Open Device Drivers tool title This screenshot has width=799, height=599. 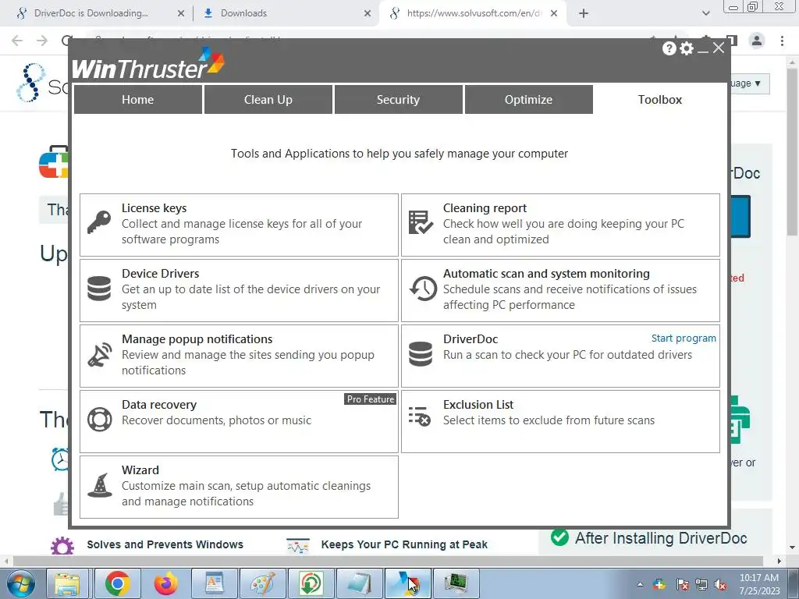160,274
